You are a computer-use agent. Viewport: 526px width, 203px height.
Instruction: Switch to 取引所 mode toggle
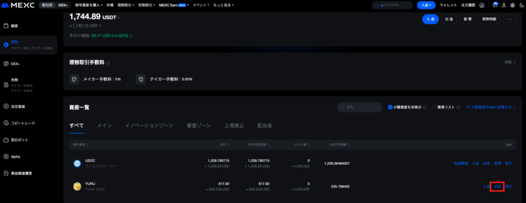pyautogui.click(x=47, y=5)
